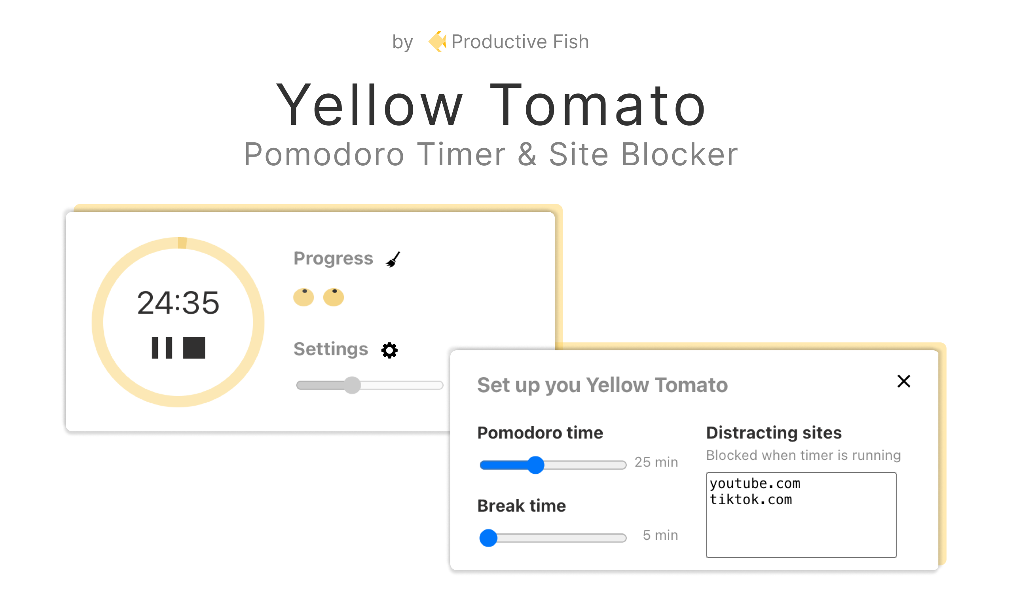The image size is (1013, 601).
Task: Clear progress using the broom icon
Action: click(393, 259)
